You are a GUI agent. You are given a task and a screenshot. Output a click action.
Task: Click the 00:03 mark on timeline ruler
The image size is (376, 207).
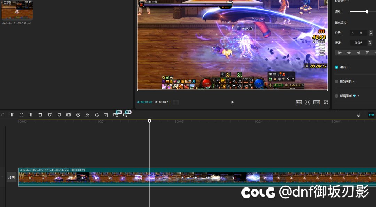tap(258, 122)
